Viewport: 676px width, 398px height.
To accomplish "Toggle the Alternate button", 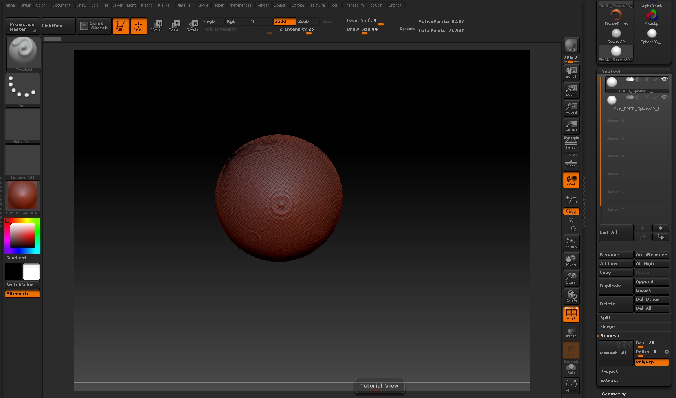I will point(22,294).
